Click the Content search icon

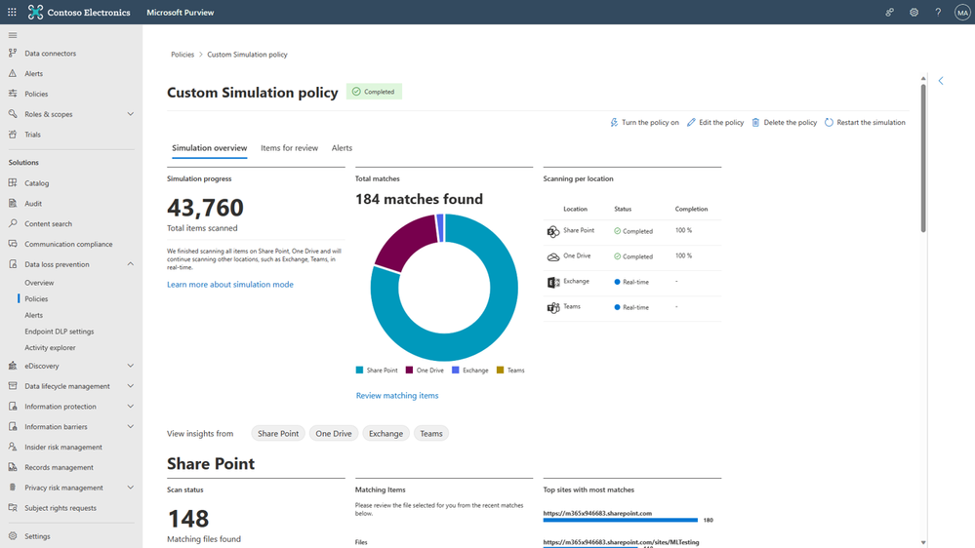[13, 223]
